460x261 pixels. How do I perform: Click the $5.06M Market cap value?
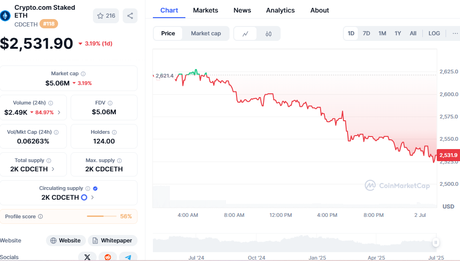[x=58, y=83]
